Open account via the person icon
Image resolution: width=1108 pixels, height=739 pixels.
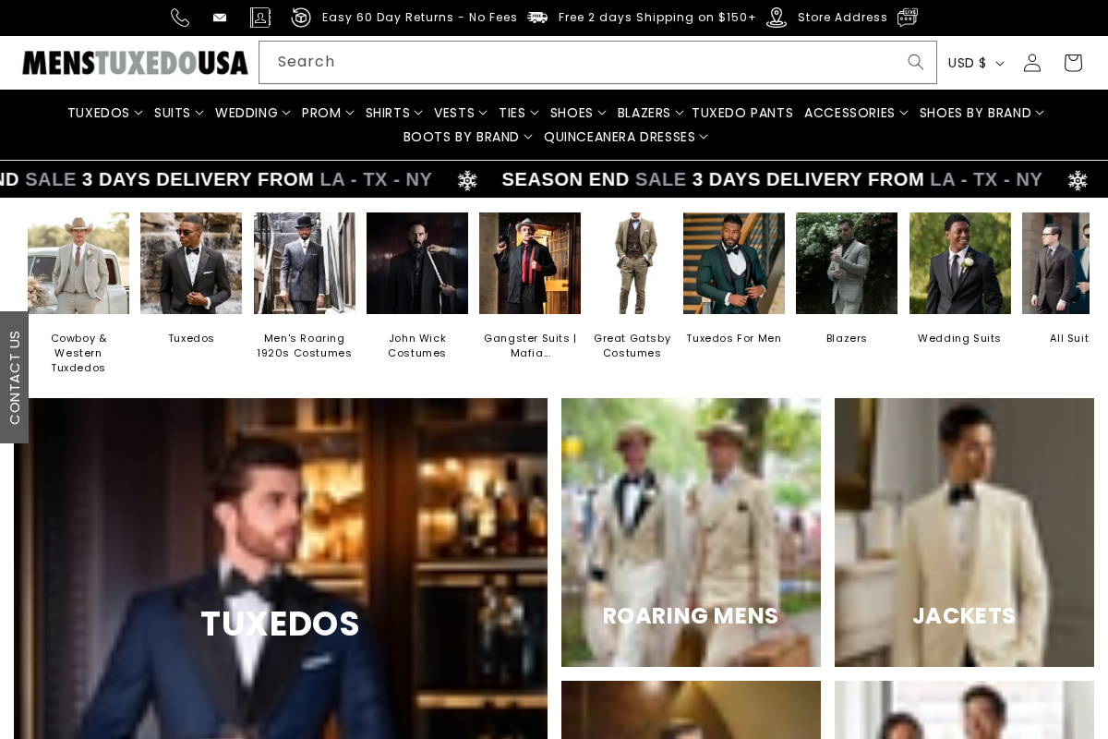pyautogui.click(x=1031, y=62)
